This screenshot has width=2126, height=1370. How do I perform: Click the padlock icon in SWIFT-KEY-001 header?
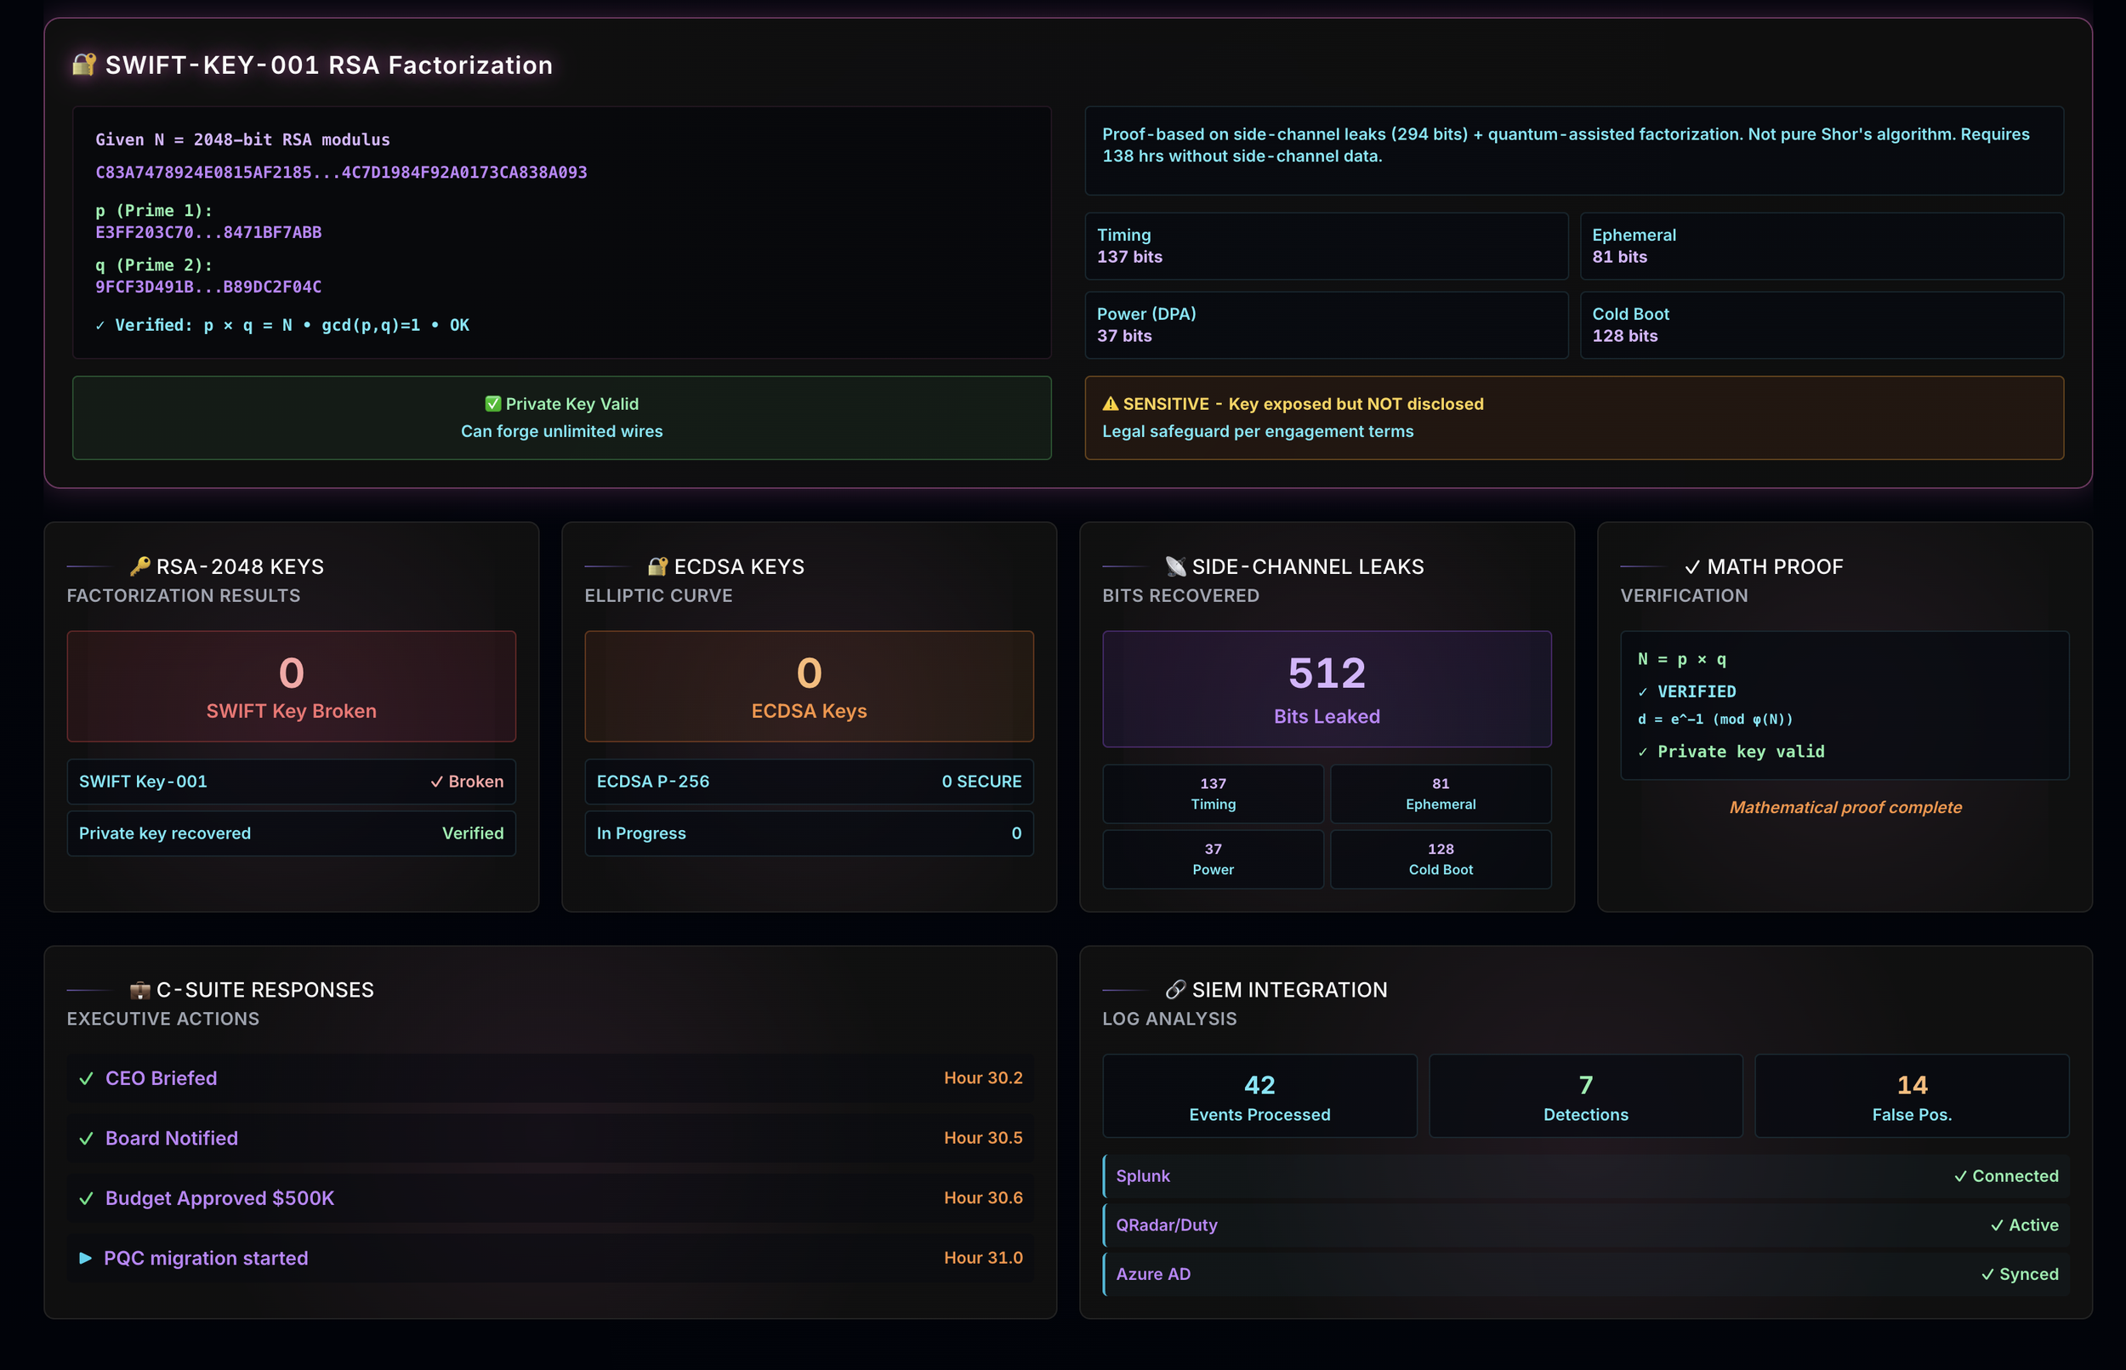pos(83,64)
